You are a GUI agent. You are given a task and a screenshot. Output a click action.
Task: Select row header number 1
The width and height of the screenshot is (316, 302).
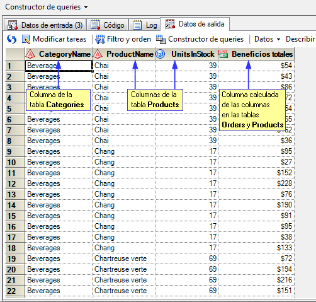point(15,66)
